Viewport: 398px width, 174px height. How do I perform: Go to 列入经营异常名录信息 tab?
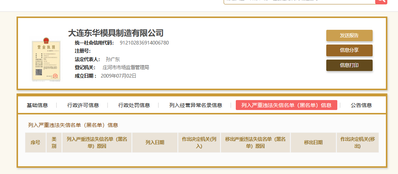pos(196,105)
